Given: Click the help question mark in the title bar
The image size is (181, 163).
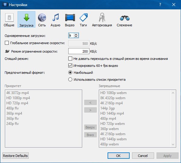Looking at the screenshot, I should [160, 5].
